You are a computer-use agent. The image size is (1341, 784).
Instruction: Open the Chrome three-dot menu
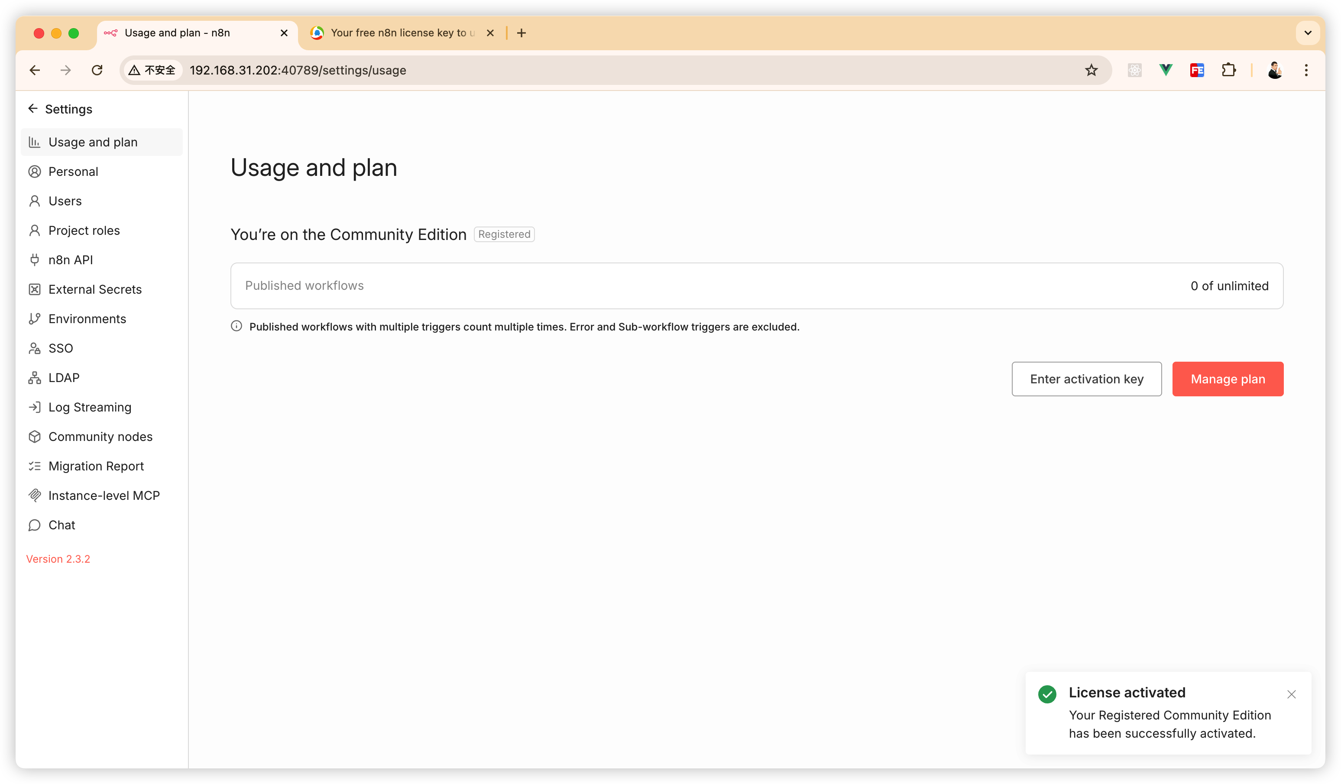coord(1306,70)
